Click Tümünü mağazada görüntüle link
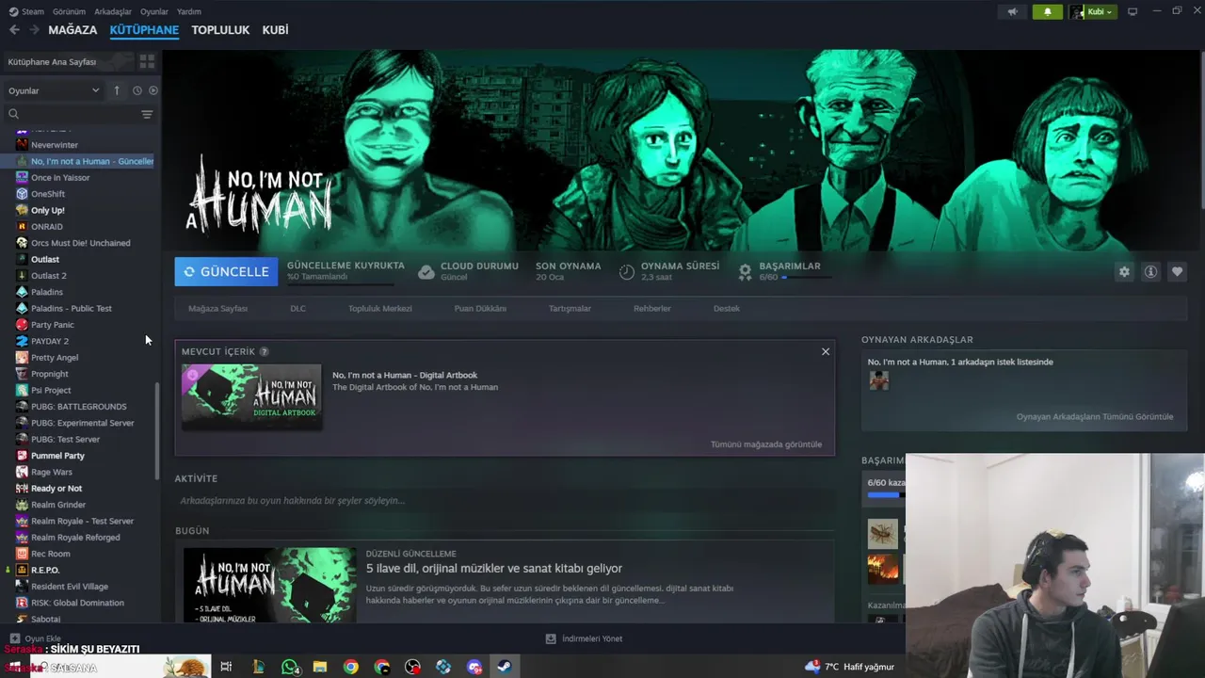1205x678 pixels. coord(766,444)
